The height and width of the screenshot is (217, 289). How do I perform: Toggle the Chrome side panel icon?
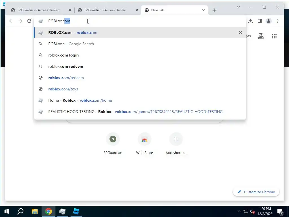[x=260, y=21]
